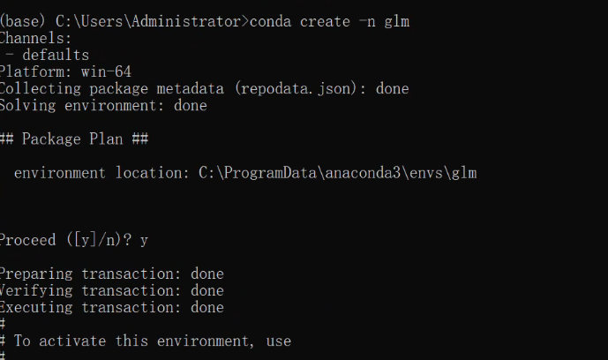Click the Solving environment: done line

(x=103, y=105)
